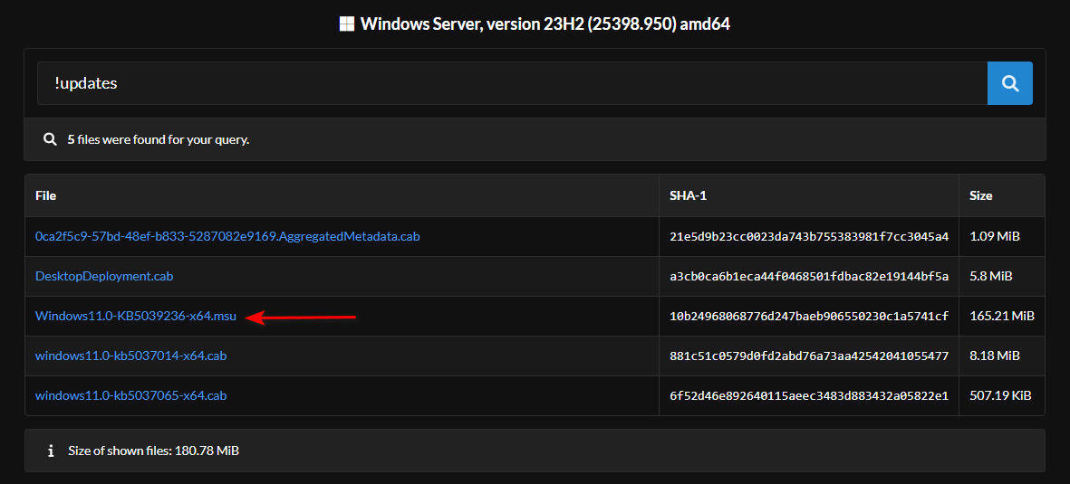Screen dimensions: 1070x484
Task: Select SHA-1 hash starting with a3cb0ca6b1
Action: tap(809, 277)
